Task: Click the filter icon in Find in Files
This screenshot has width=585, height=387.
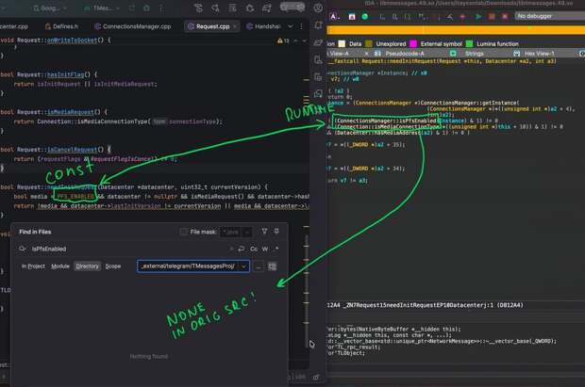Action: click(x=265, y=232)
